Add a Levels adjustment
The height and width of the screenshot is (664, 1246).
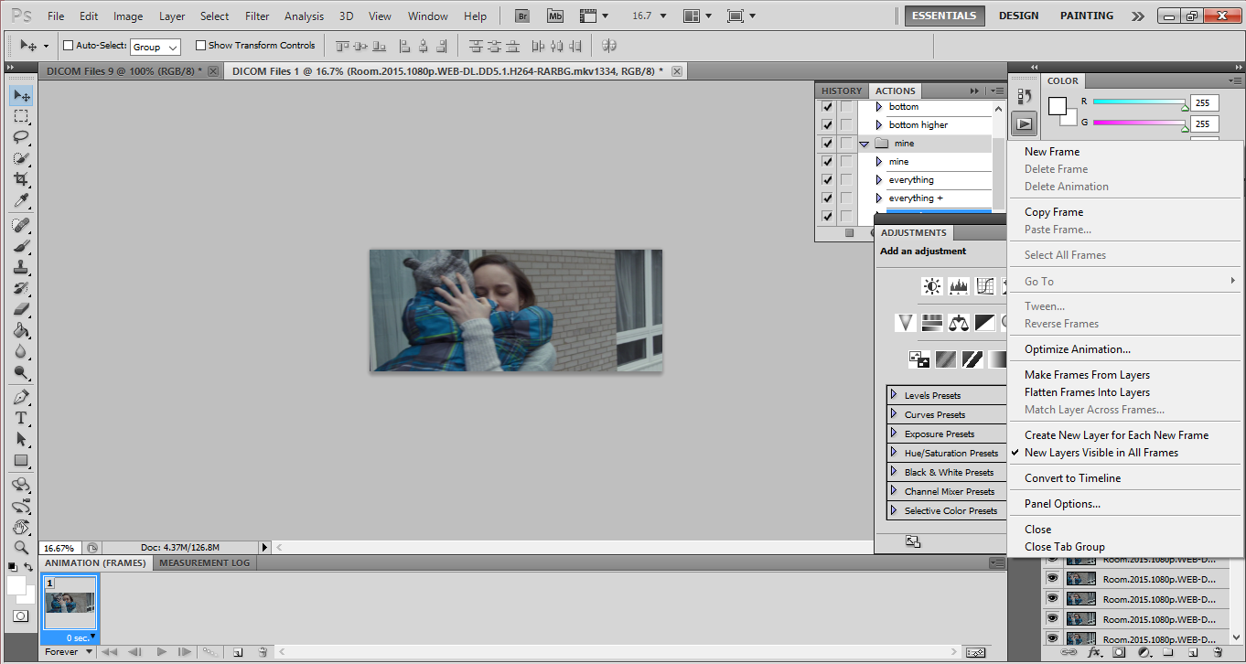pos(958,286)
